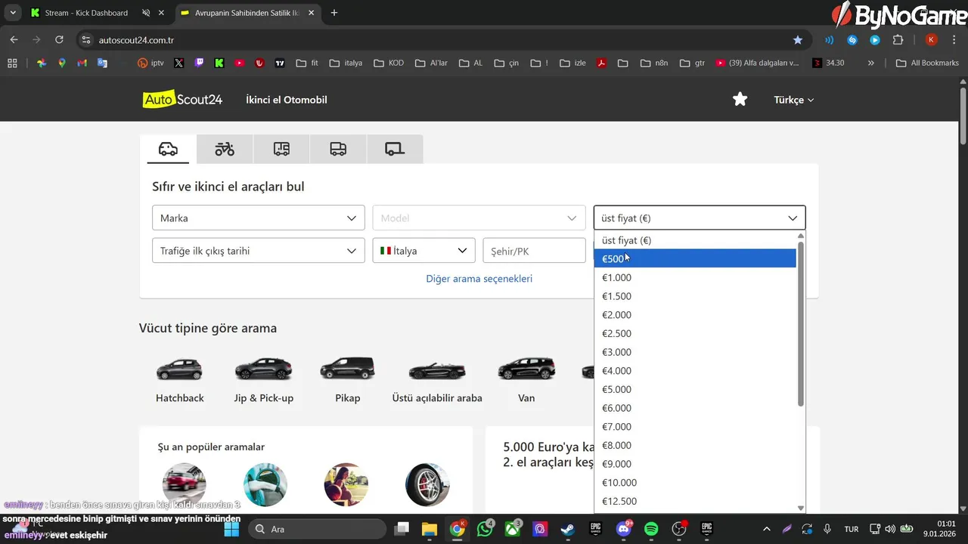Choose €500 in the price list
The height and width of the screenshot is (544, 968).
(696, 258)
